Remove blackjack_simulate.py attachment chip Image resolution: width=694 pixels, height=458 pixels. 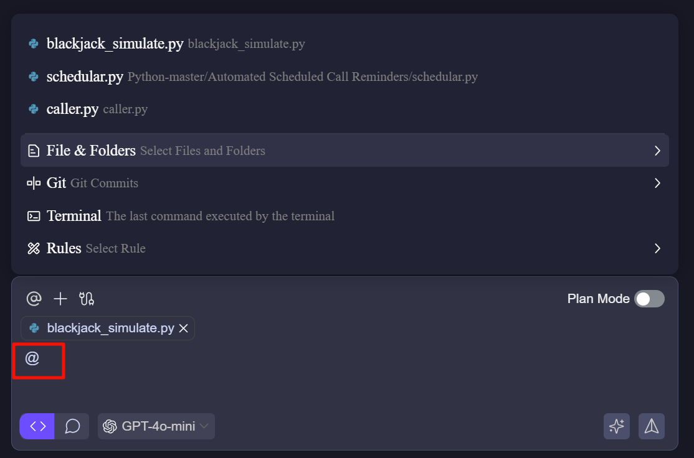point(184,329)
